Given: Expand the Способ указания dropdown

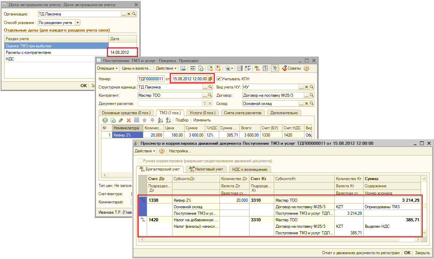Looking at the screenshot, I should pos(77,23).
